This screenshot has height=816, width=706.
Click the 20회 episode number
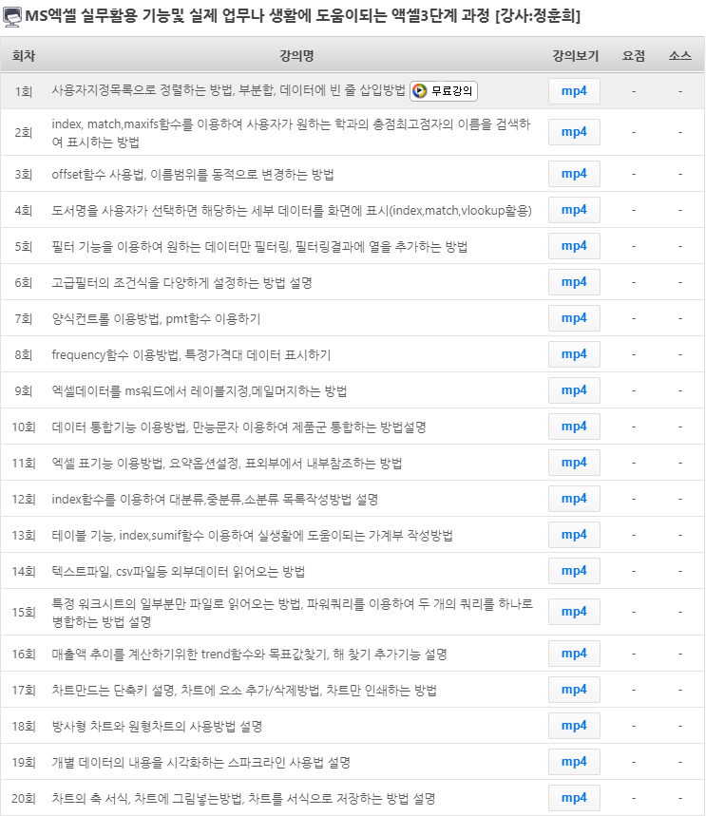24,798
